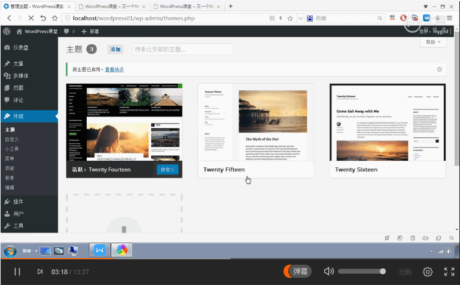Open the 流畅 video quality selector
The image size is (460, 285).
pos(404,272)
